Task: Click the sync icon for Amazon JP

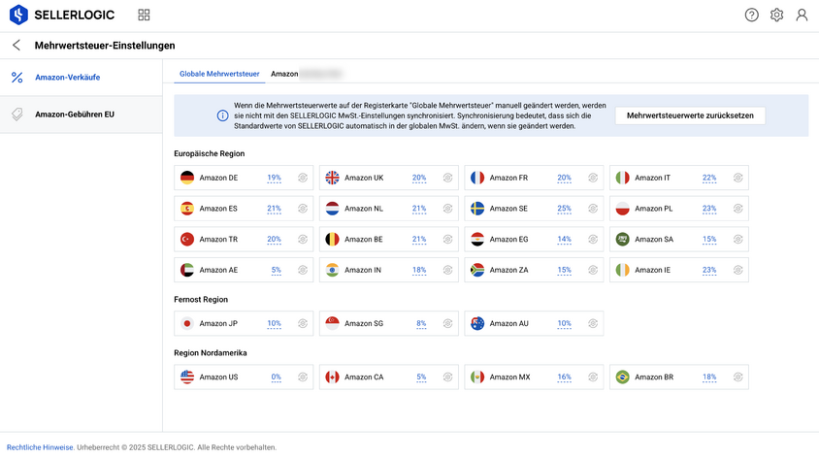Action: 303,323
